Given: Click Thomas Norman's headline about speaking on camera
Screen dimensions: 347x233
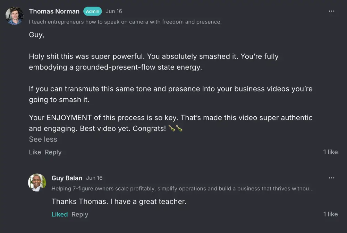Looking at the screenshot, I should tap(125, 22).
